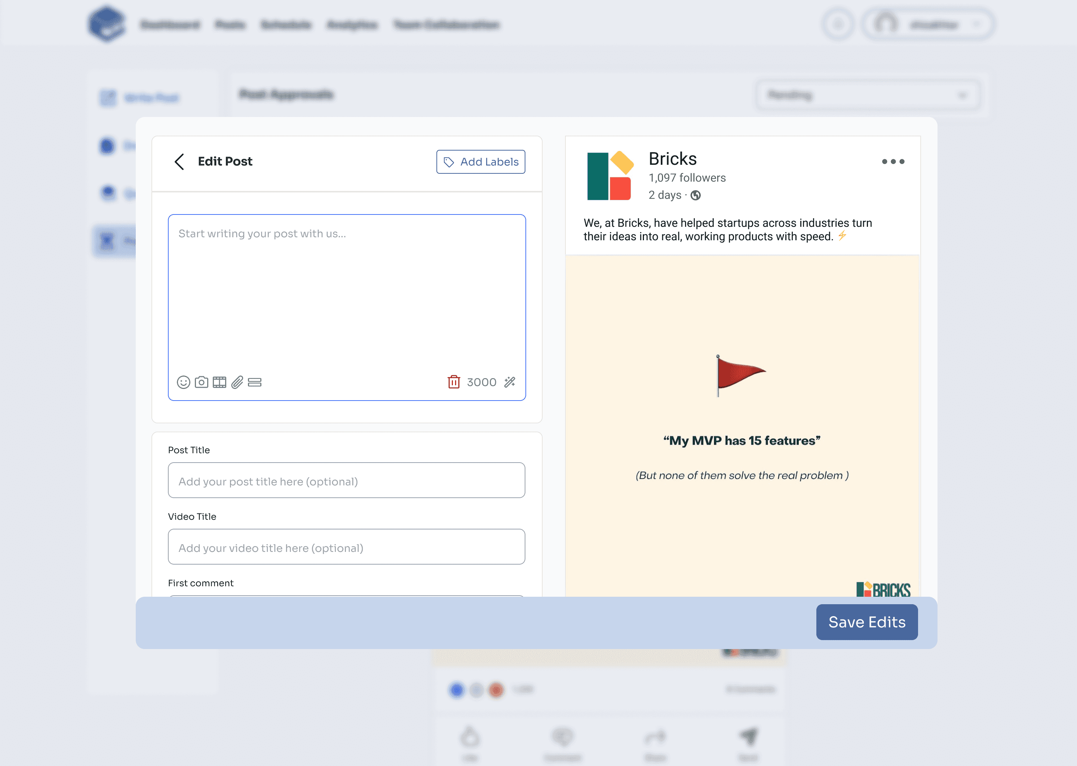Open the user account dropdown in header
1077x766 pixels.
click(929, 25)
